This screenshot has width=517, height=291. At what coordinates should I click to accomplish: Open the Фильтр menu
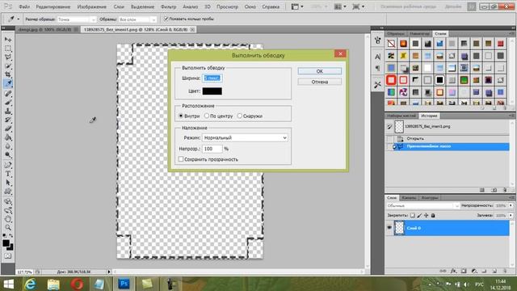169,6
